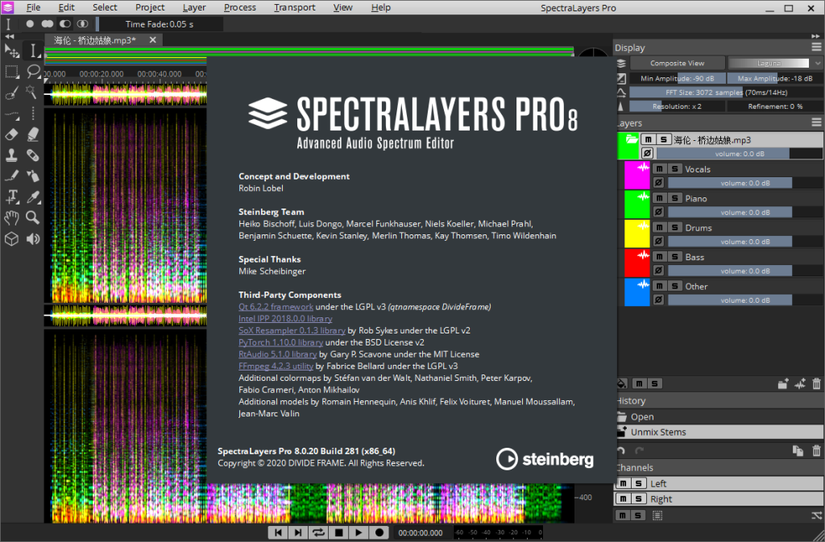825x542 pixels.
Task: Select the Transform move tool
Action: [11, 51]
